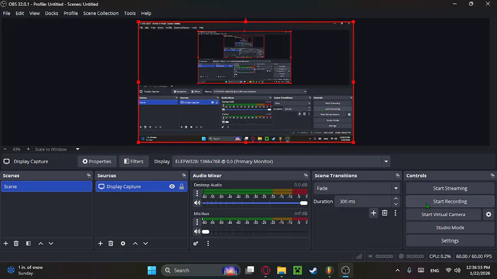The width and height of the screenshot is (497, 279).
Task: Move scene up with arrow icon
Action: point(40,243)
